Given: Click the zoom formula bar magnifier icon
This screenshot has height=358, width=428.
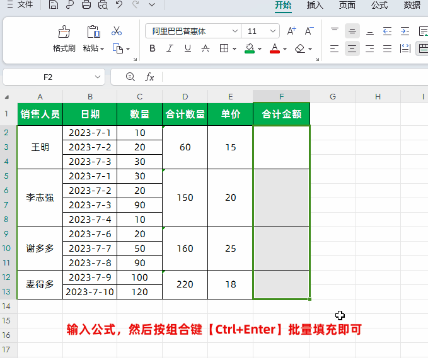Looking at the screenshot, I should pyautogui.click(x=130, y=77).
